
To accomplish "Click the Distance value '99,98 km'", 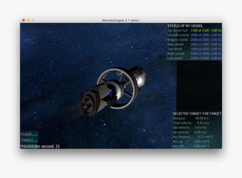I will (x=202, y=118).
